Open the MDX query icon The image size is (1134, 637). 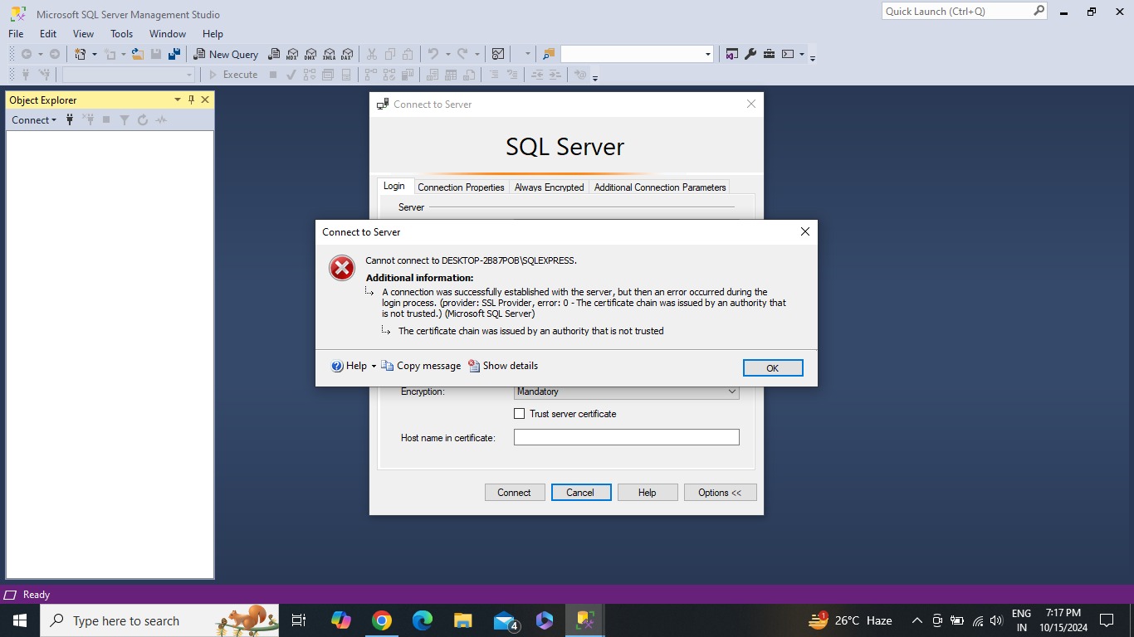291,54
